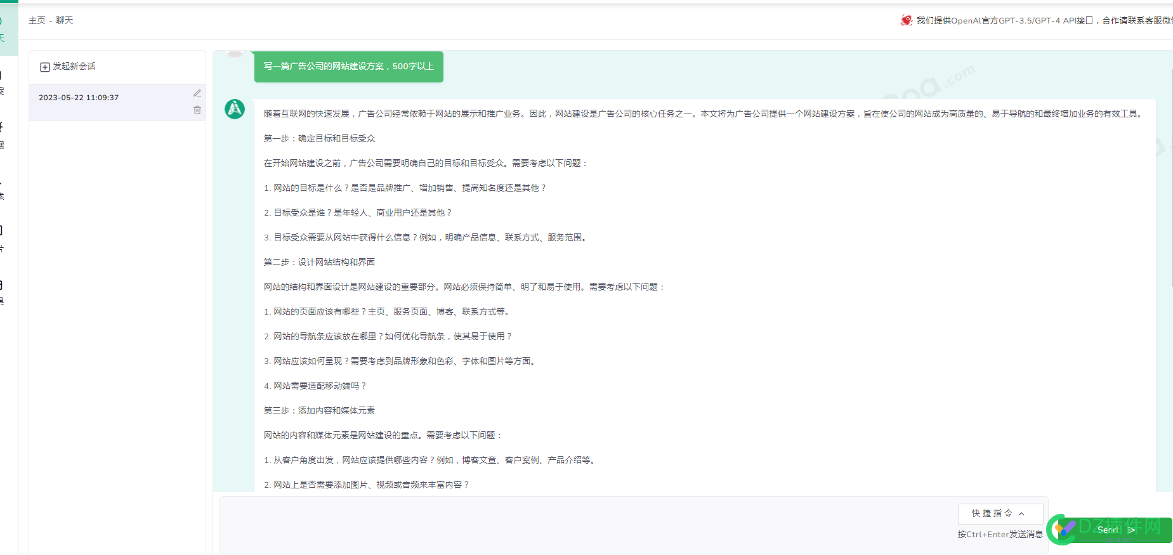Click the pencil edit icon of the 2023-05-22 conversation
Screen dimensions: 1173x555
coord(197,93)
